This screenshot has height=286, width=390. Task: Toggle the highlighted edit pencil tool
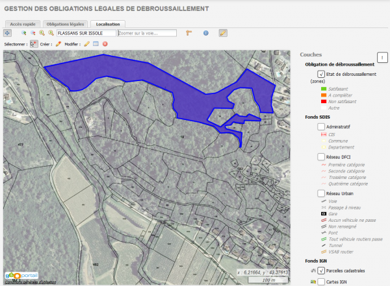(x=223, y=32)
